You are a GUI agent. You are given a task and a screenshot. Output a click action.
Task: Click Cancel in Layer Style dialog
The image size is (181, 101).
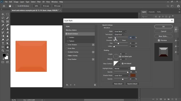[x=163, y=31]
